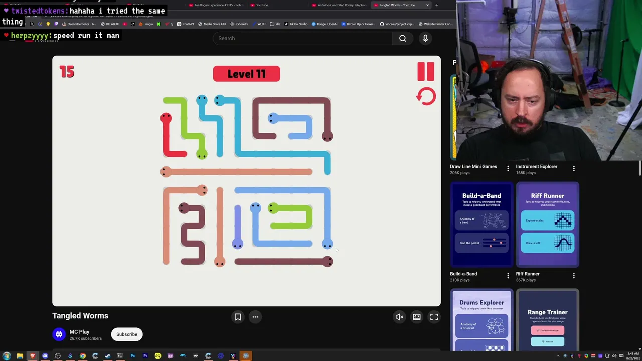Open the terminal from taskbar
This screenshot has height=361, width=642.
click(x=120, y=356)
